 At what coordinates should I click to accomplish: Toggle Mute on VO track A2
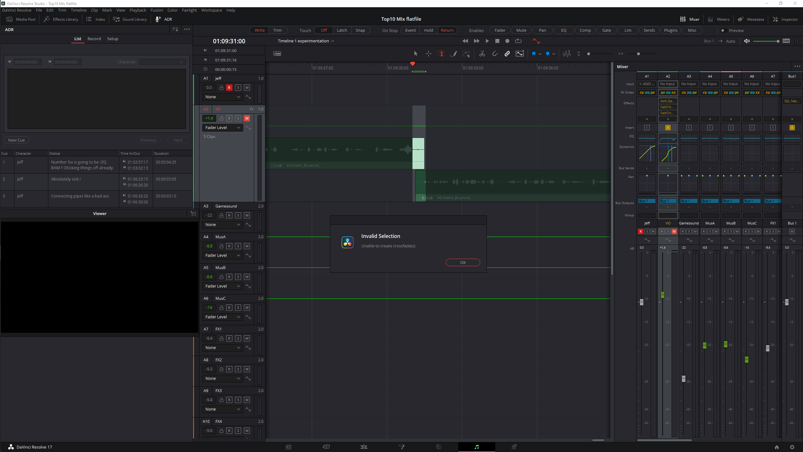[247, 118]
